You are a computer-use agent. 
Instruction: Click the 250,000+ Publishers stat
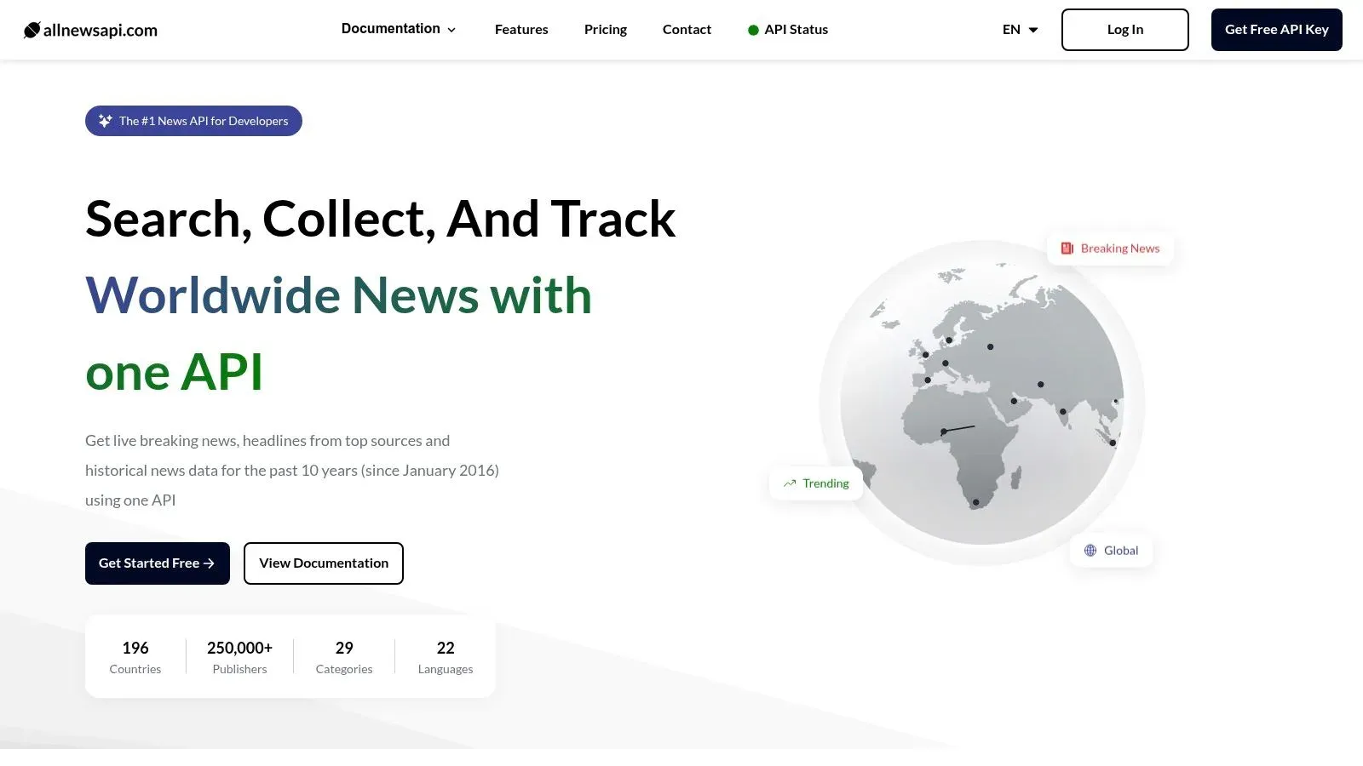click(x=239, y=657)
